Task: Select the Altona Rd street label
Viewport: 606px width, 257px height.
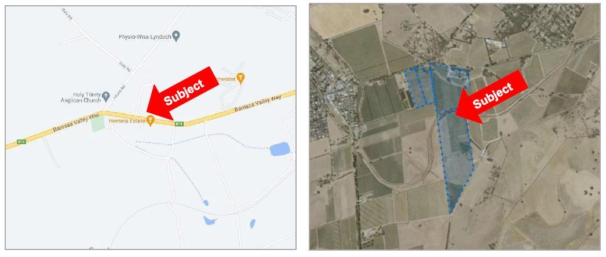Action: 123,90
